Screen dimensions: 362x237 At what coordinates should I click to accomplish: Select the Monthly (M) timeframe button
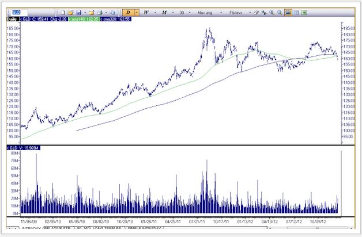(x=165, y=12)
